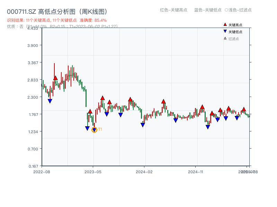Select the leftmost red key-high triangle
This screenshot has width=277, height=207.
(55, 78)
